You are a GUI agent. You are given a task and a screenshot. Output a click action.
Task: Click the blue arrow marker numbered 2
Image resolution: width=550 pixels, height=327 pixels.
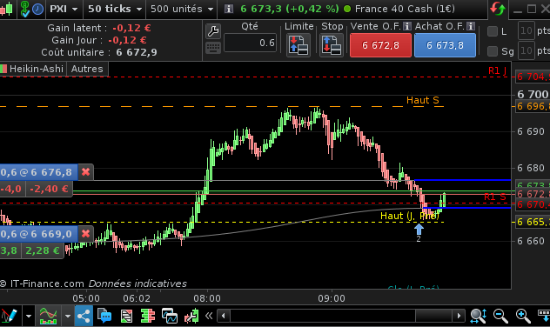pyautogui.click(x=419, y=230)
